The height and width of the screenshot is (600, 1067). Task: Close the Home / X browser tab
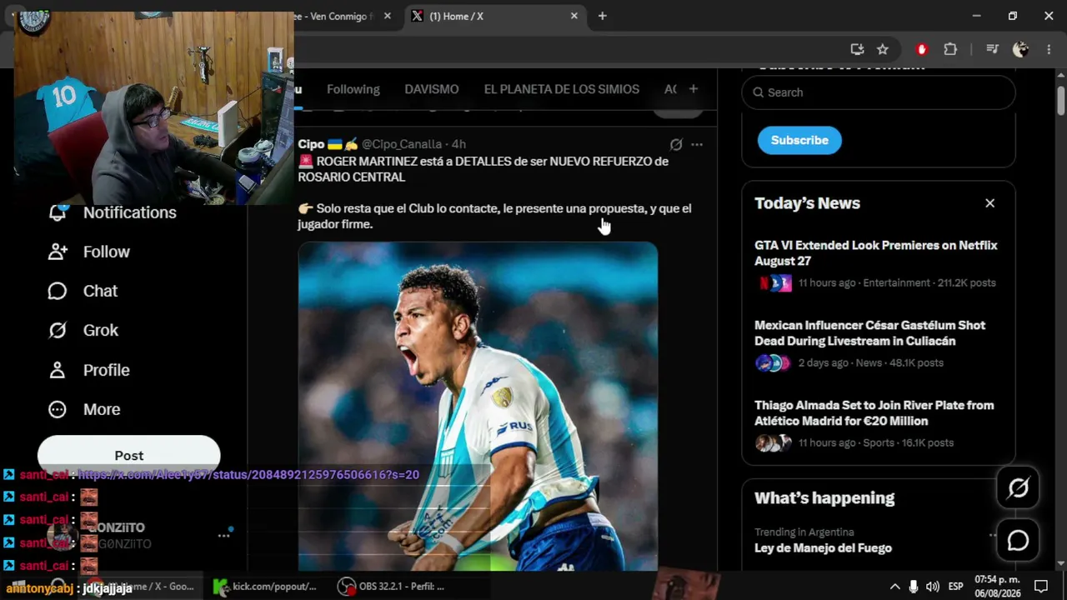pos(574,16)
